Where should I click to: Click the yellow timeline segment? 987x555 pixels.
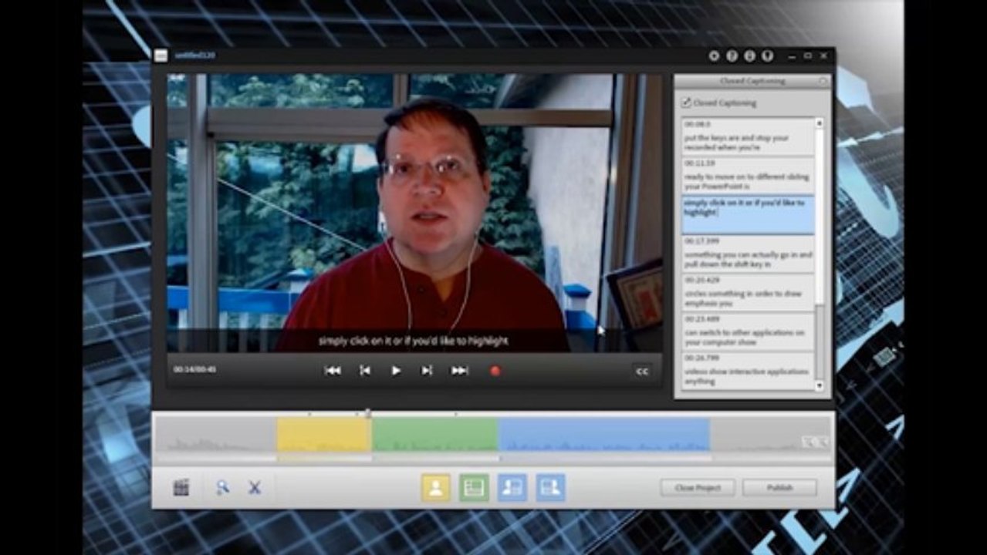[x=324, y=435]
